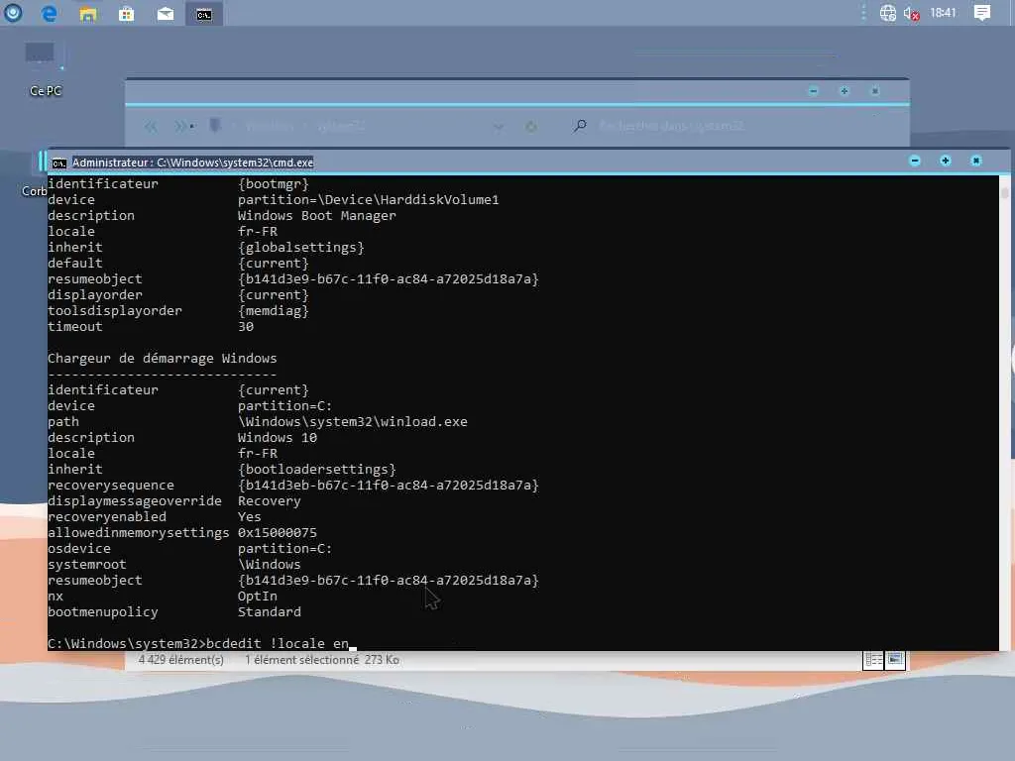Screen dimensions: 1015x761
Task: Click the 'Recovery' displaymessageoverride value
Action: click(270, 500)
